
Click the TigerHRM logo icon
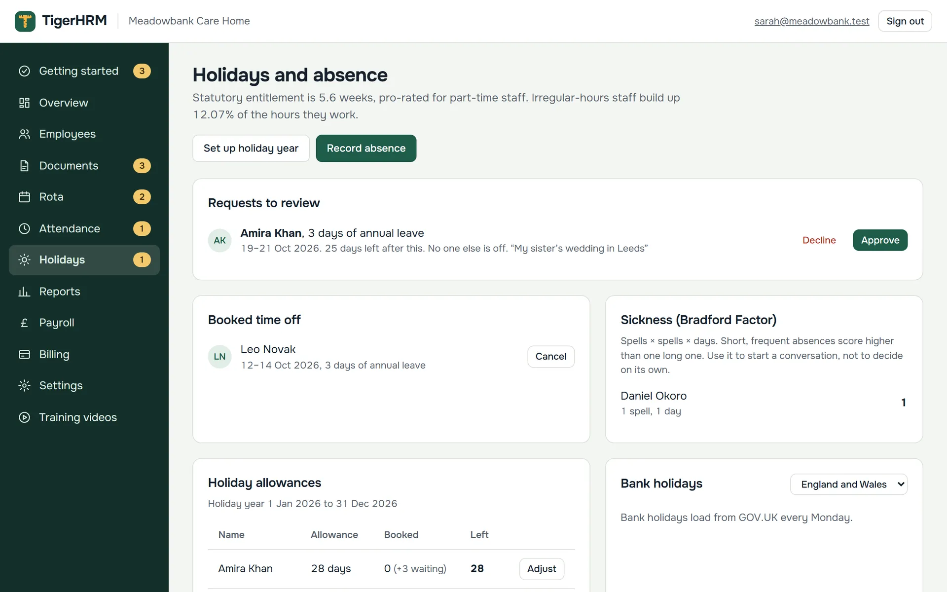click(25, 21)
